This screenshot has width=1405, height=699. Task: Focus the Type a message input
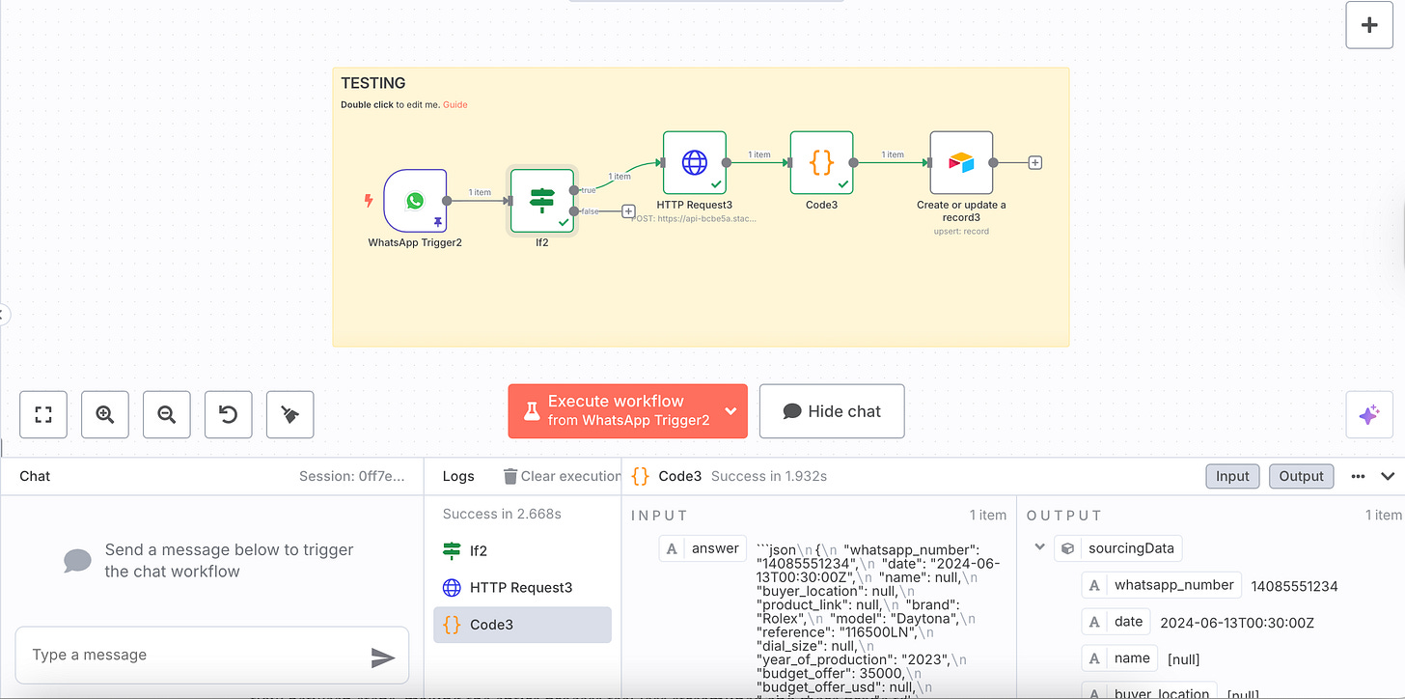tap(193, 655)
